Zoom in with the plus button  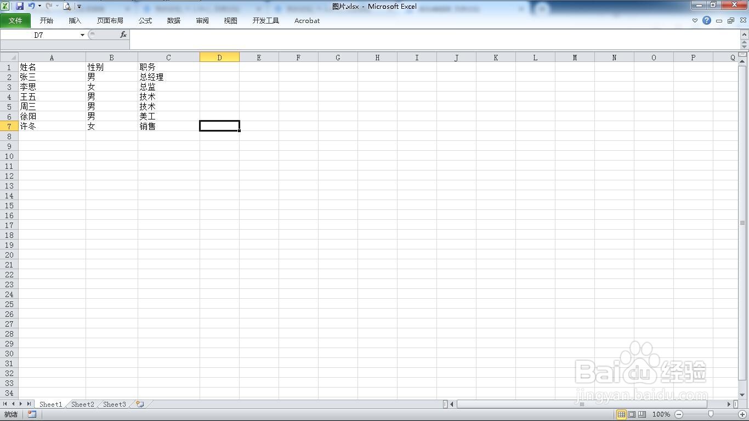(742, 414)
